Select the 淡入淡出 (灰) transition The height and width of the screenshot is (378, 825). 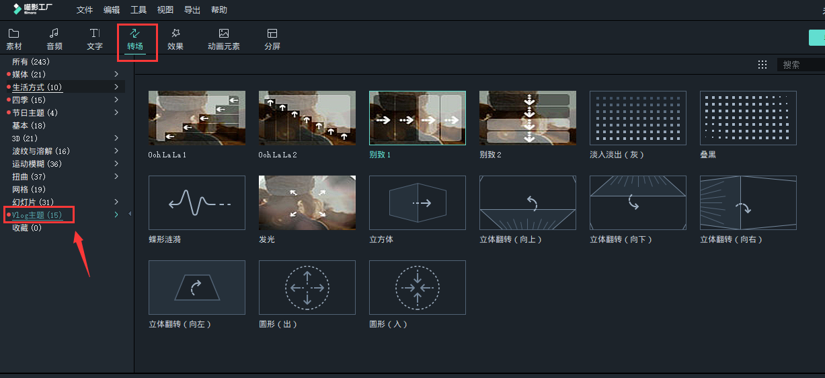tap(638, 118)
